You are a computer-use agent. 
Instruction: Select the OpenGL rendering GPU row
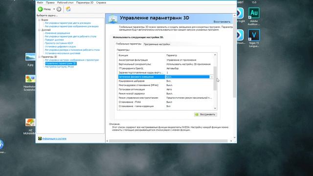point(166,68)
